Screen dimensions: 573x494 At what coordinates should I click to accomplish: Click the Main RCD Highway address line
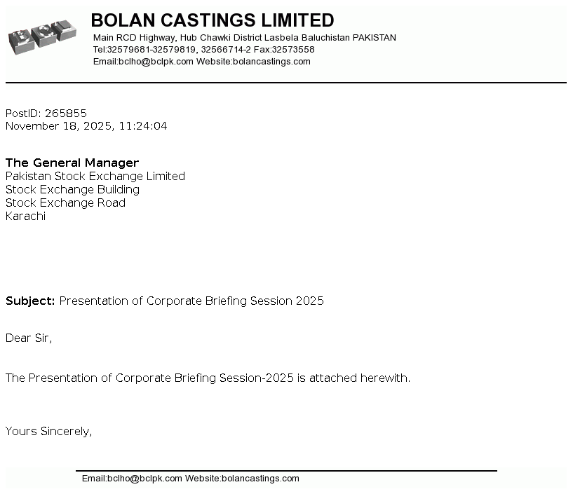pos(244,38)
